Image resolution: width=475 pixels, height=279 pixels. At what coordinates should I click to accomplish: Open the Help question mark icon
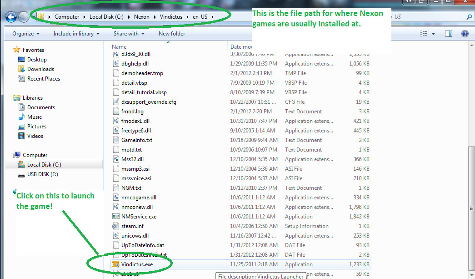click(465, 34)
